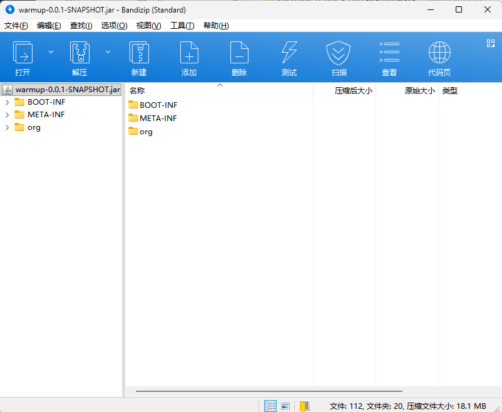This screenshot has width=502, height=412.
Task: Sort by 原始大小 column header
Action: click(407, 91)
